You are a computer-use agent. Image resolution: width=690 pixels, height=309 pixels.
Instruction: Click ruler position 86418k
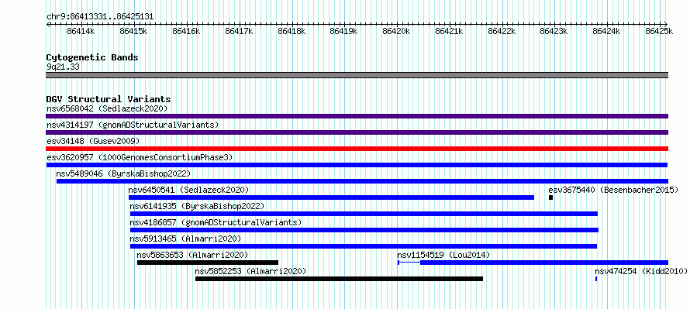click(292, 31)
